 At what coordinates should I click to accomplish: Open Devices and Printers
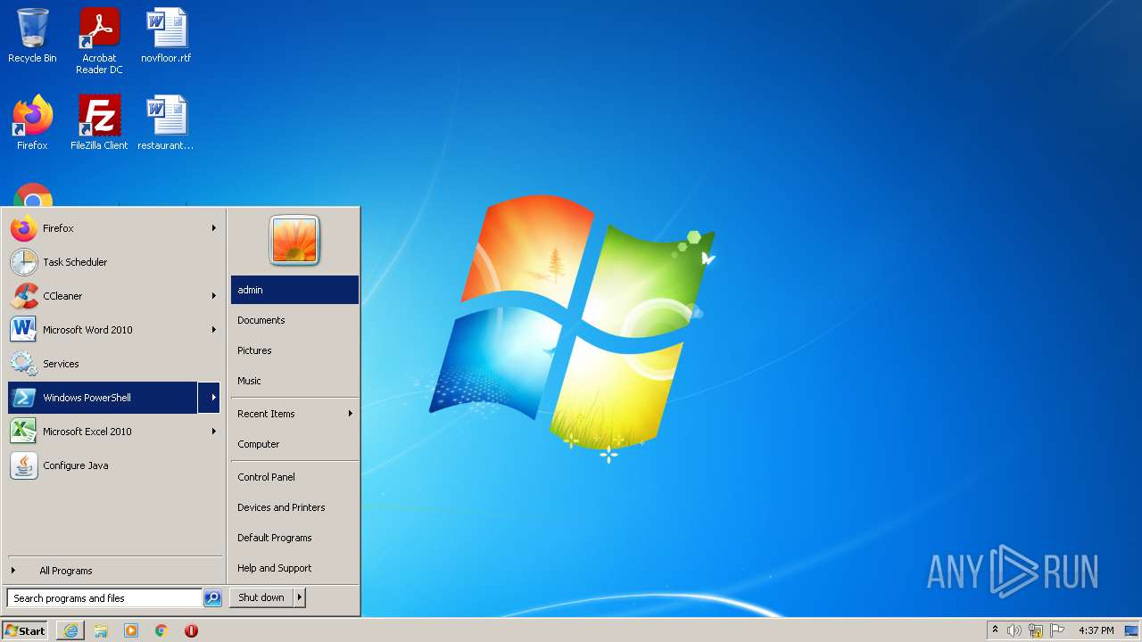click(x=294, y=507)
